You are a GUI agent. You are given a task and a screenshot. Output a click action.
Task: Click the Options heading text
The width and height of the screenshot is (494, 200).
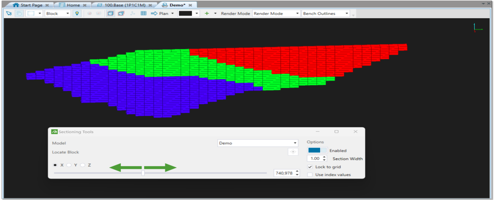click(x=315, y=142)
